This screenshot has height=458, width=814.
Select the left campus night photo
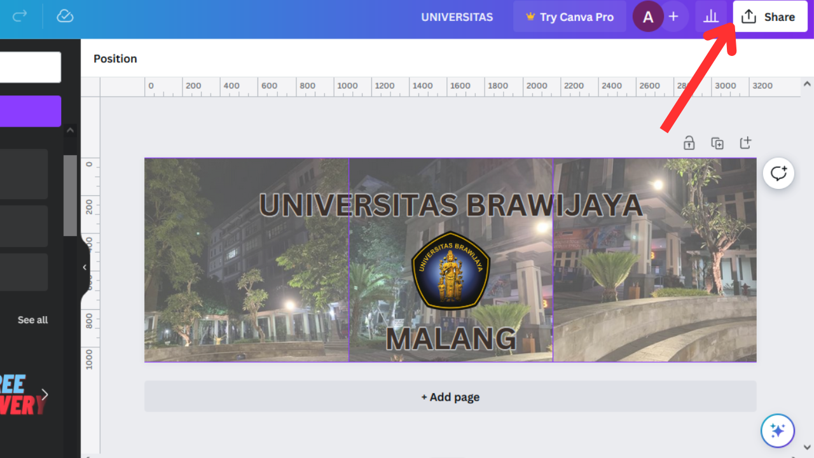(x=247, y=260)
